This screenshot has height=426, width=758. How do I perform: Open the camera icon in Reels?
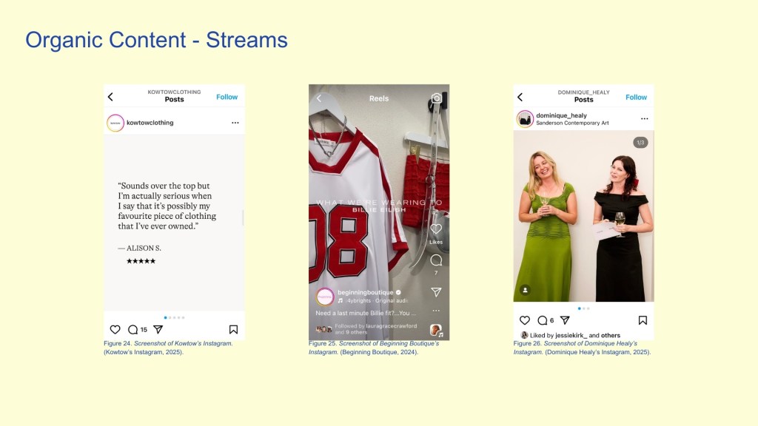(x=437, y=98)
